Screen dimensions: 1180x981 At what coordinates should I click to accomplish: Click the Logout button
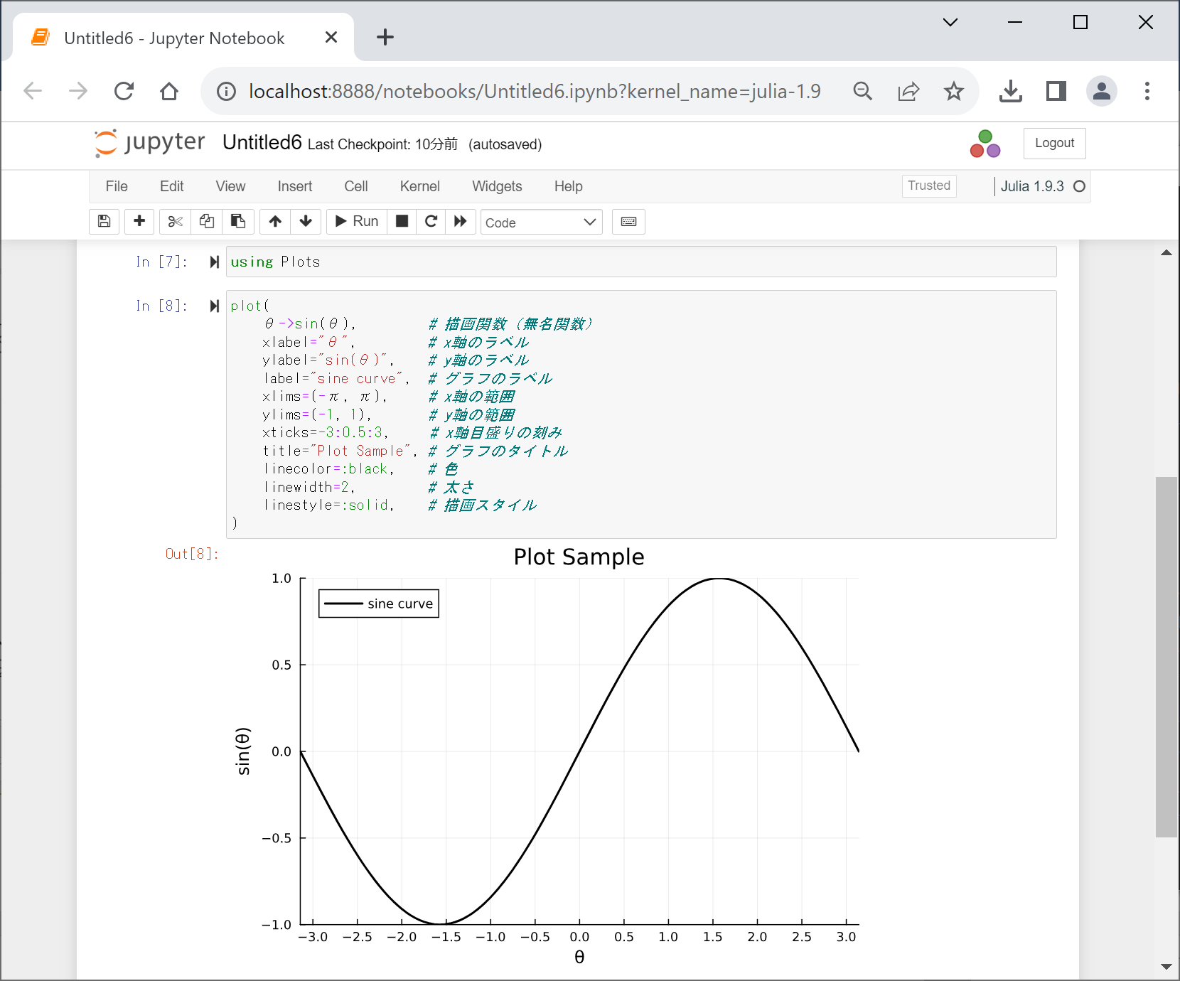click(1054, 143)
